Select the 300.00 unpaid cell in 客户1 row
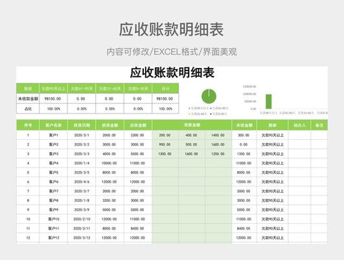Screen dimensions: 344x260 click(244, 135)
